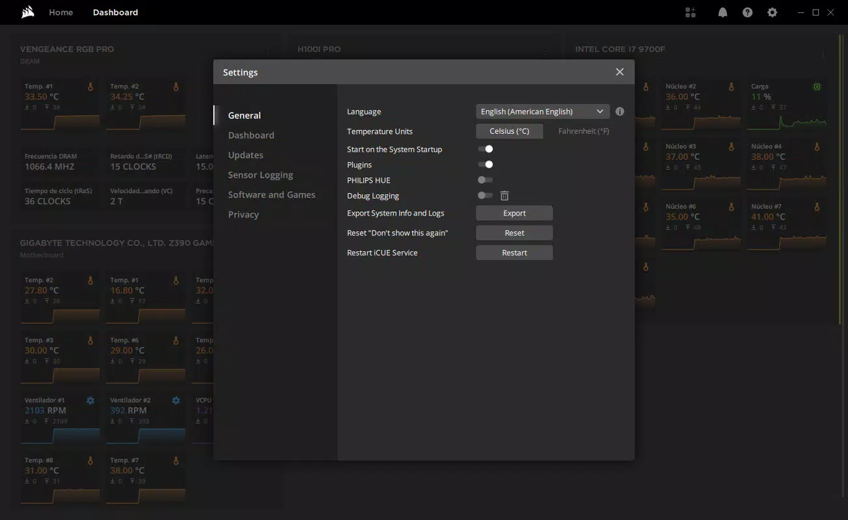848x520 pixels.
Task: Open Dashboard settings section in sidebar
Action: pyautogui.click(x=251, y=135)
